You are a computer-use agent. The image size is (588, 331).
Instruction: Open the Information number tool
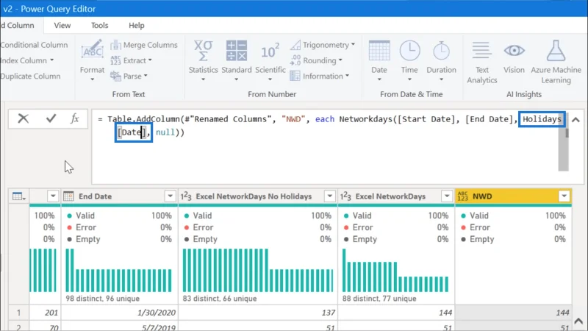tap(320, 76)
